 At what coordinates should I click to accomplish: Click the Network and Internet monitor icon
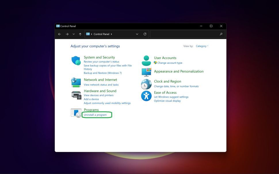tap(76, 82)
